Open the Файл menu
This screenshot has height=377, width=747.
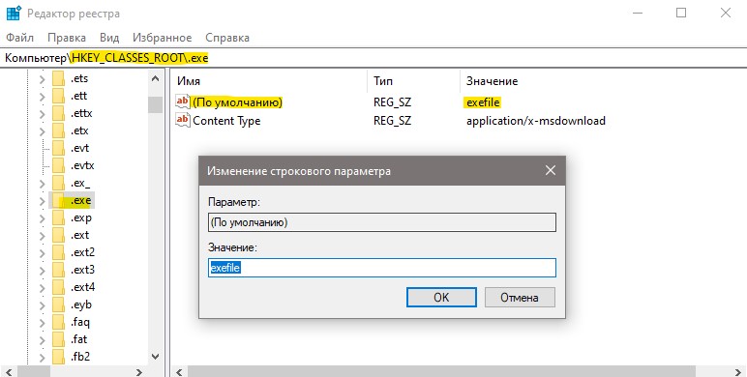click(x=19, y=38)
